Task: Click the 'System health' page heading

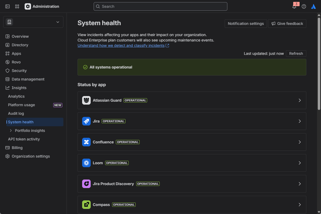Action: (99, 23)
